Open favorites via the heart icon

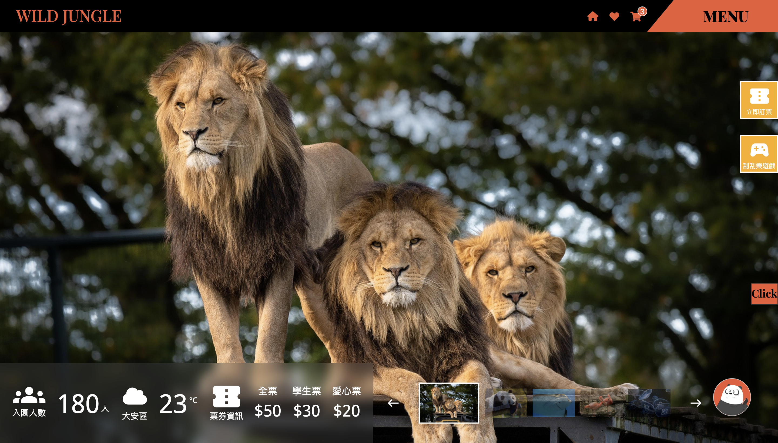tap(614, 17)
